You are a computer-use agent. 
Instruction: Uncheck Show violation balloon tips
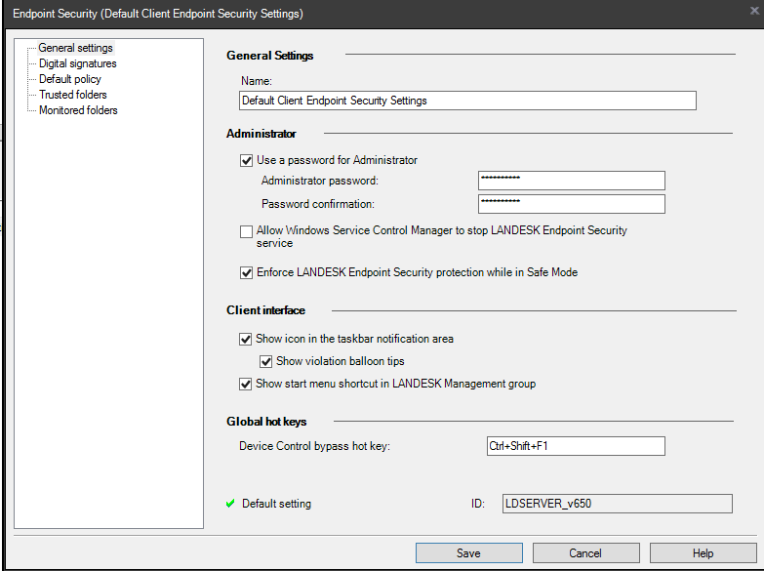click(x=265, y=361)
